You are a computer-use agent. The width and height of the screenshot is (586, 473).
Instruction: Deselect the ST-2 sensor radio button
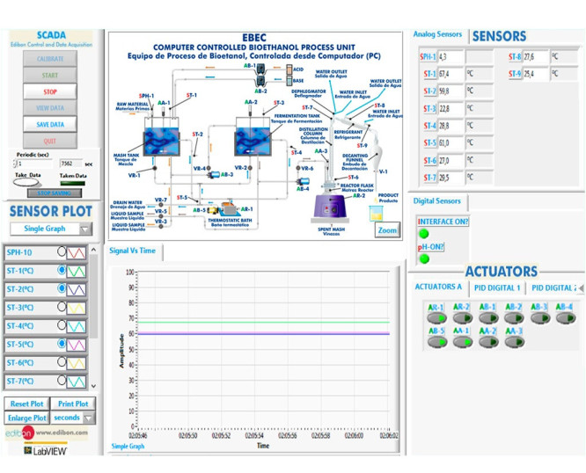[x=62, y=289]
